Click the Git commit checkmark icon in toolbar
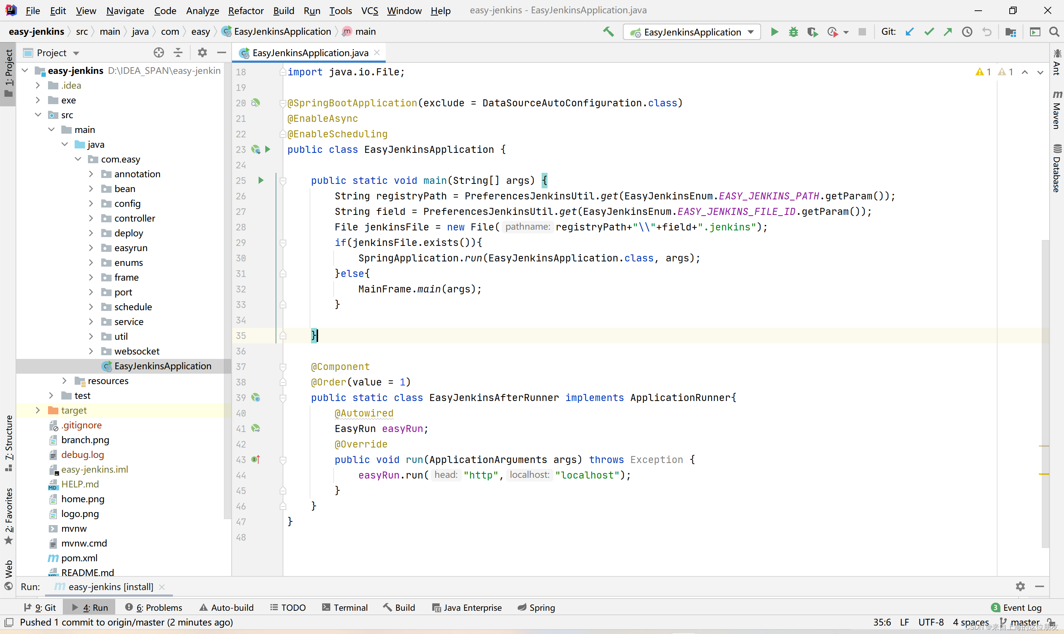The image size is (1064, 634). click(x=930, y=32)
